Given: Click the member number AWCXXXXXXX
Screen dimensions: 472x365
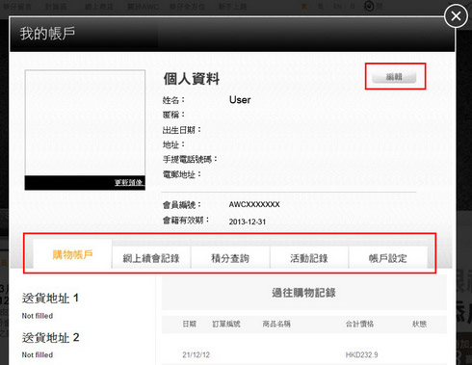Looking at the screenshot, I should click(254, 204).
